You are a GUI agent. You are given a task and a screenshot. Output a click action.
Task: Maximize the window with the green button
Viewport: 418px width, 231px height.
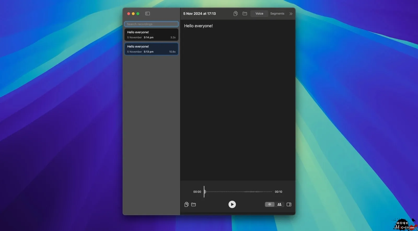(x=138, y=14)
